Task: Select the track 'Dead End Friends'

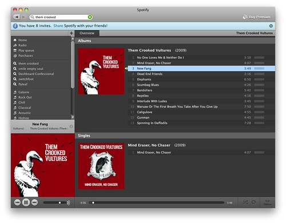Action: click(x=201, y=74)
